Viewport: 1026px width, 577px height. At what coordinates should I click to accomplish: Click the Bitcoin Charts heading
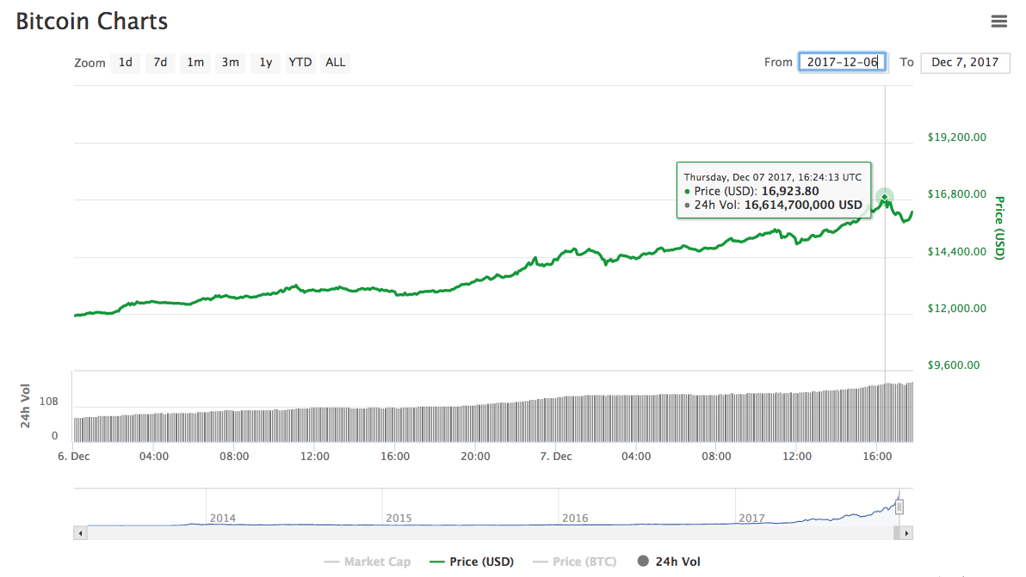[x=91, y=21]
